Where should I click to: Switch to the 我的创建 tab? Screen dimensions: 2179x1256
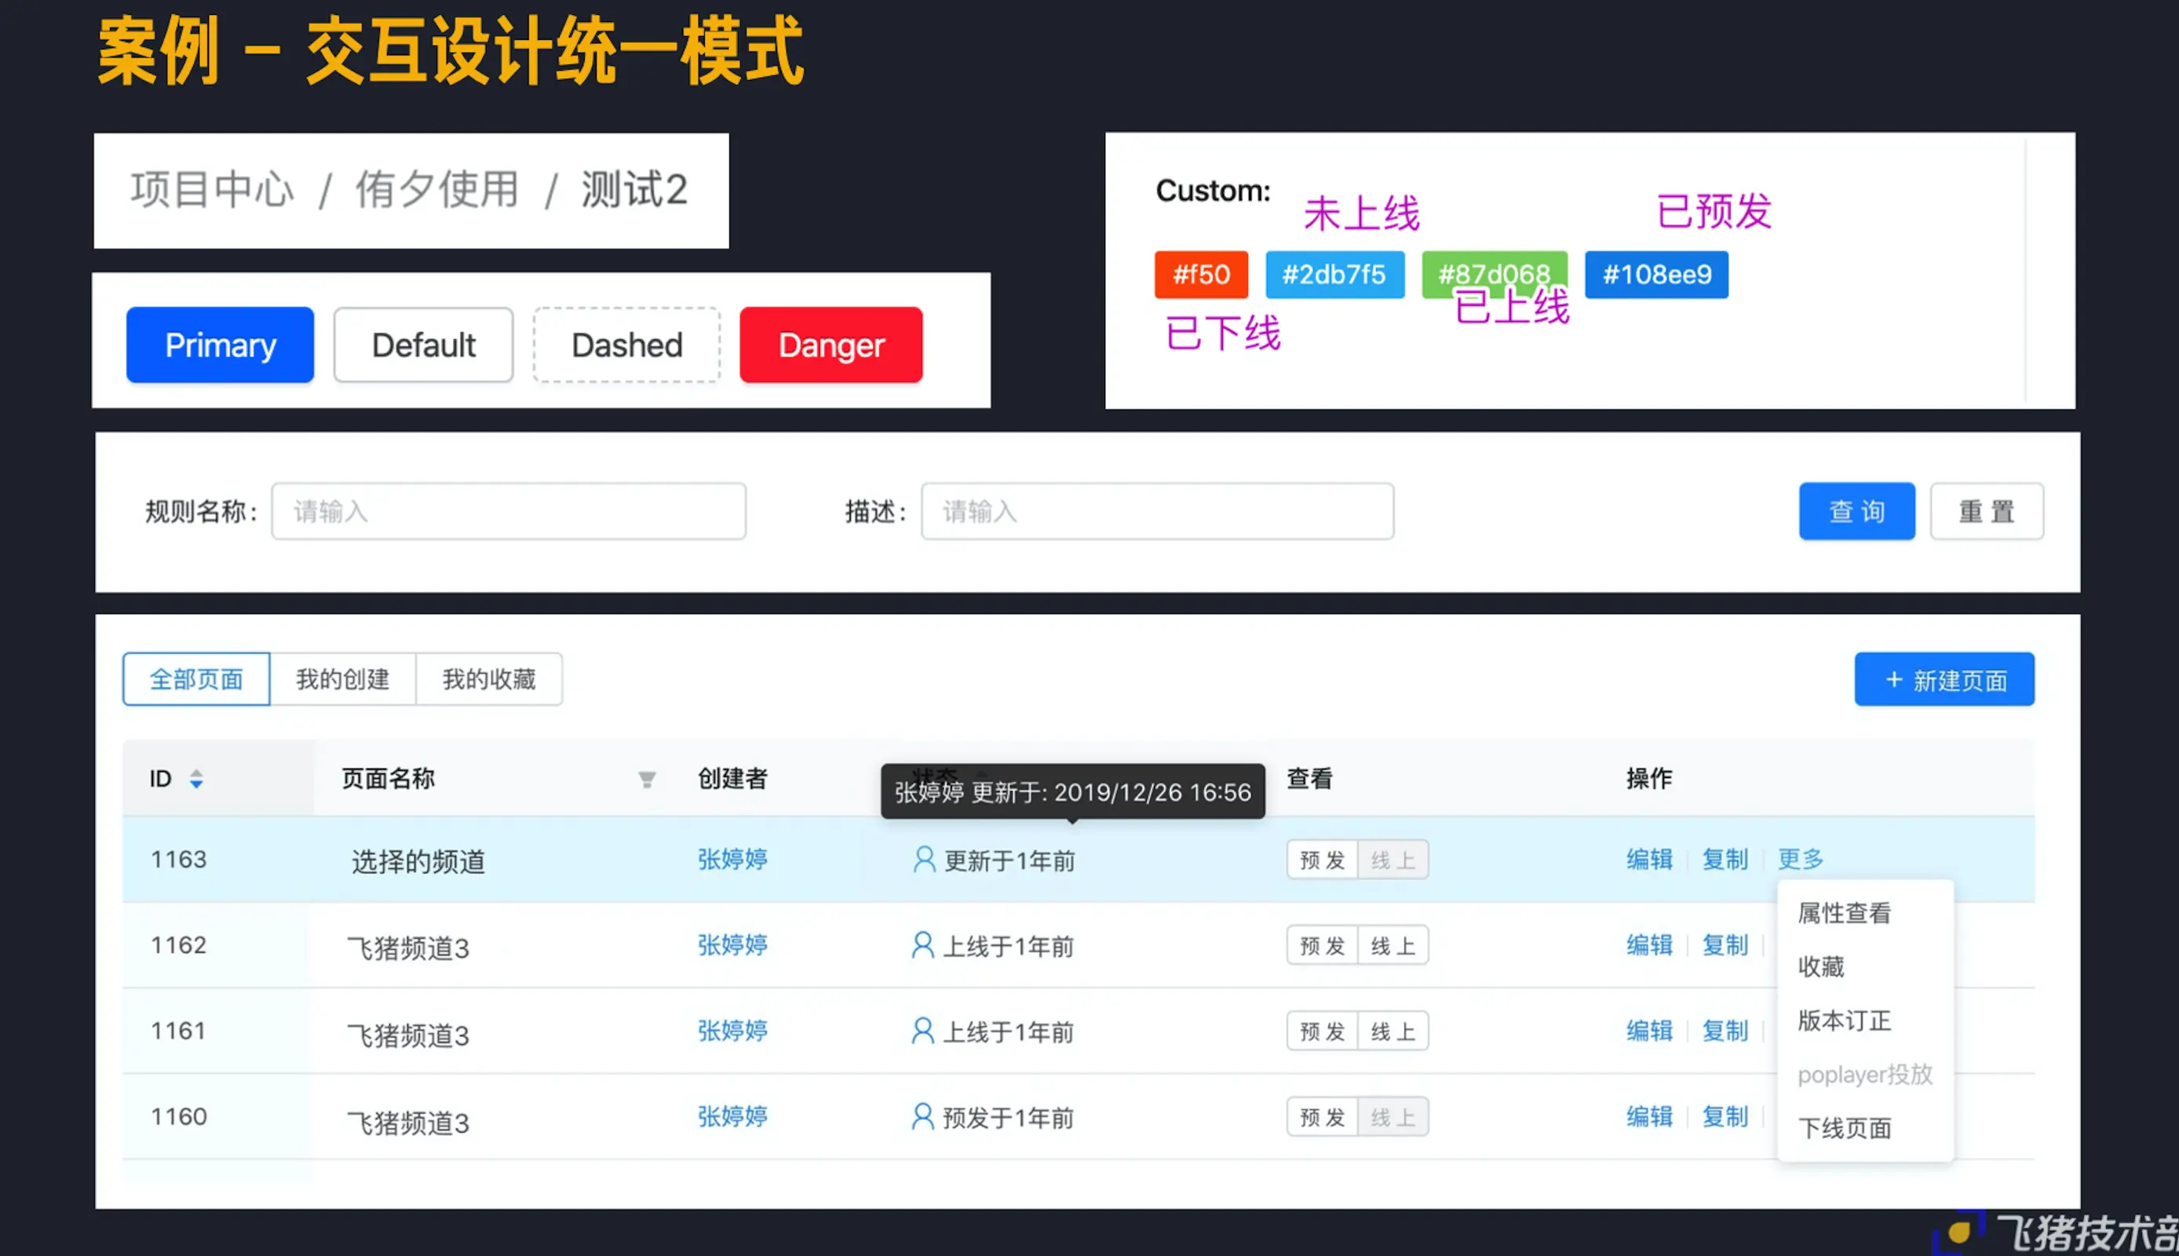click(x=342, y=680)
